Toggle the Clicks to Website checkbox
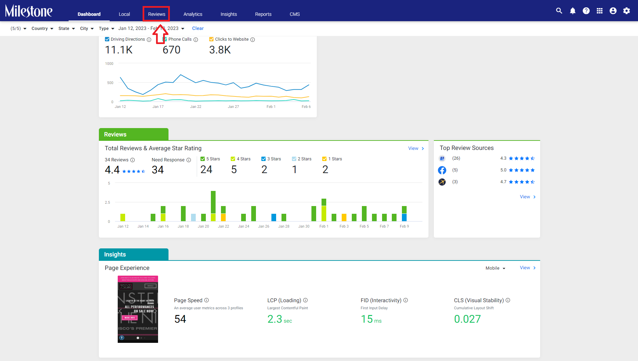Image resolution: width=638 pixels, height=361 pixels. [211, 39]
